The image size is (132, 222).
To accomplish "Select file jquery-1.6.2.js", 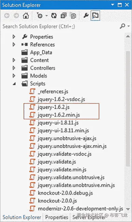I will point(54,107).
